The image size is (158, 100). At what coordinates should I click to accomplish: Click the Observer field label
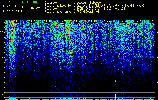[x=51, y=3]
